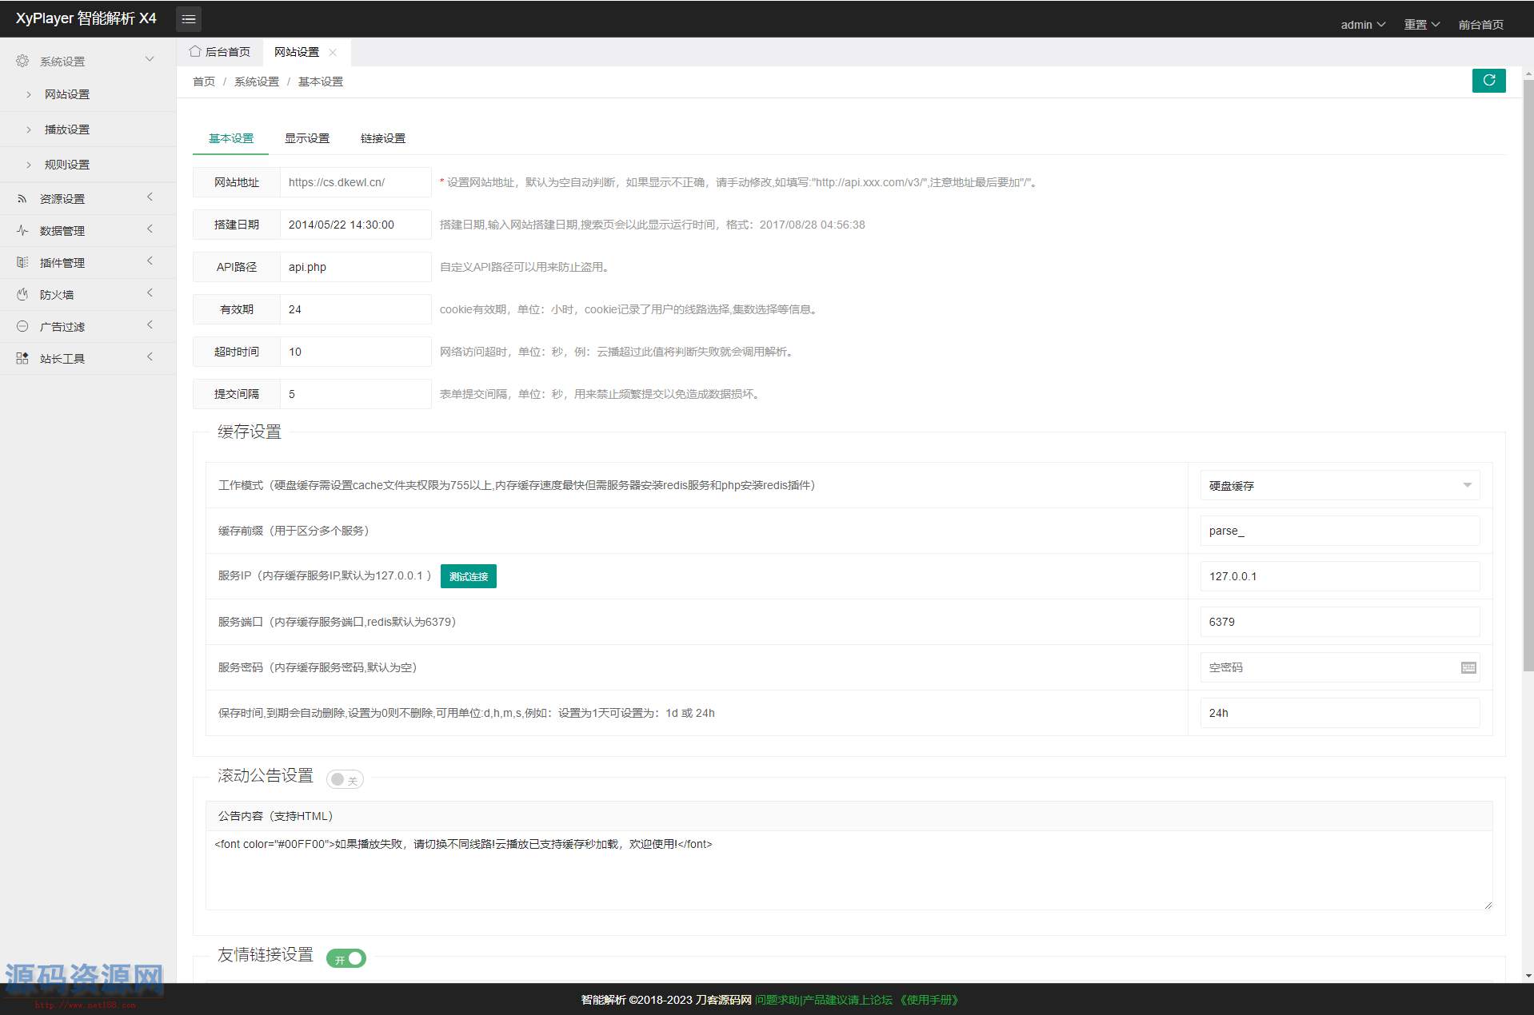Viewport: 1534px width, 1015px height.
Task: Click the 数据管理 sidebar icon
Action: (22, 230)
